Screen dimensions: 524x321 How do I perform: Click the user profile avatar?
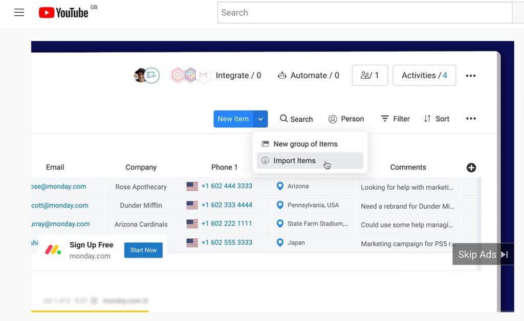click(x=140, y=76)
